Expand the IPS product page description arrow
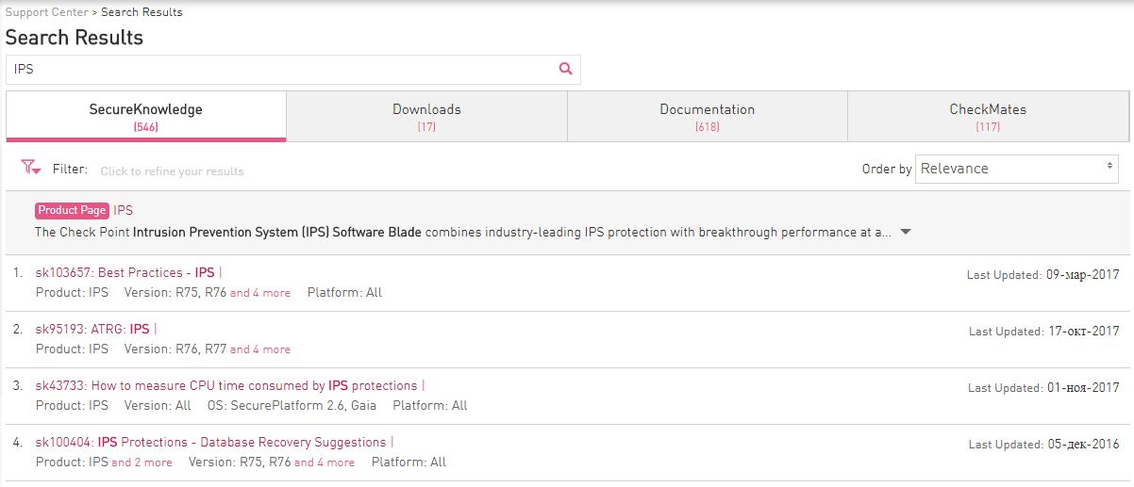Image resolution: width=1134 pixels, height=487 pixels. click(x=906, y=232)
